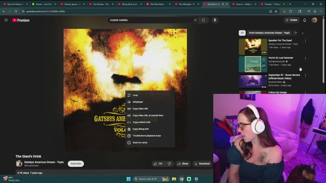Open Chrome three-dot menu
Viewport: 326px width, 183px height.
tap(321, 11)
